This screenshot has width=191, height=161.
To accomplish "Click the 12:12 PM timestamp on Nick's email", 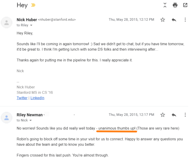I will tap(131, 20).
